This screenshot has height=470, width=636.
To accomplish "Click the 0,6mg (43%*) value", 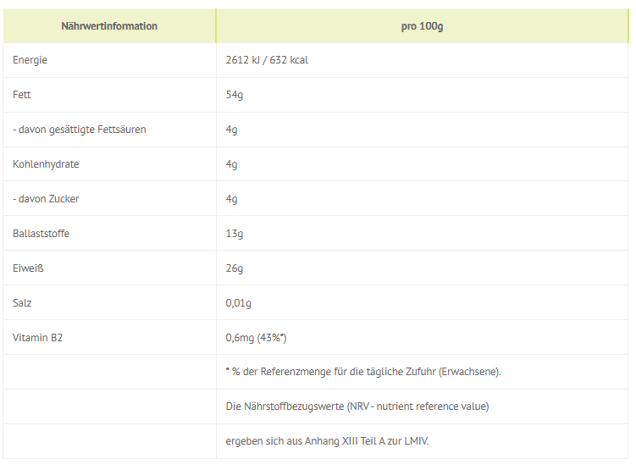I will pos(256,338).
